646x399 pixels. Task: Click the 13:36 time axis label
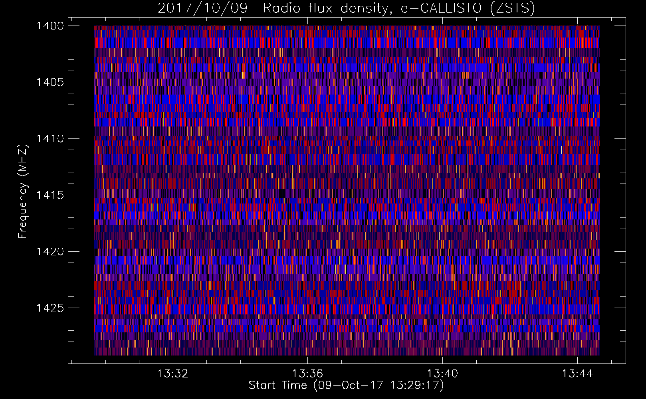pos(307,374)
